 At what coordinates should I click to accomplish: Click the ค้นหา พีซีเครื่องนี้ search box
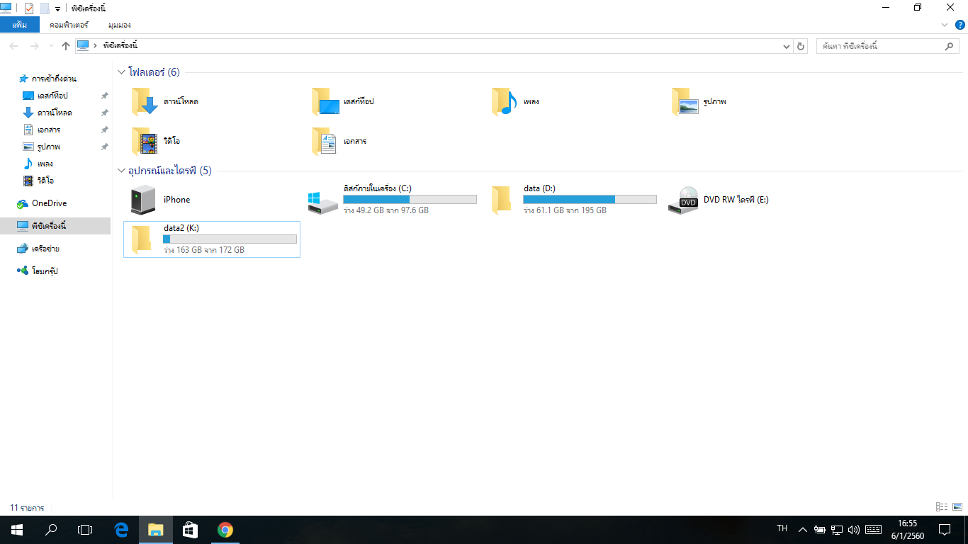[888, 46]
